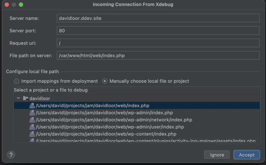266x165 pixels.
Task: Click the PHP icon for wp-content/index.php
Action: point(32,134)
